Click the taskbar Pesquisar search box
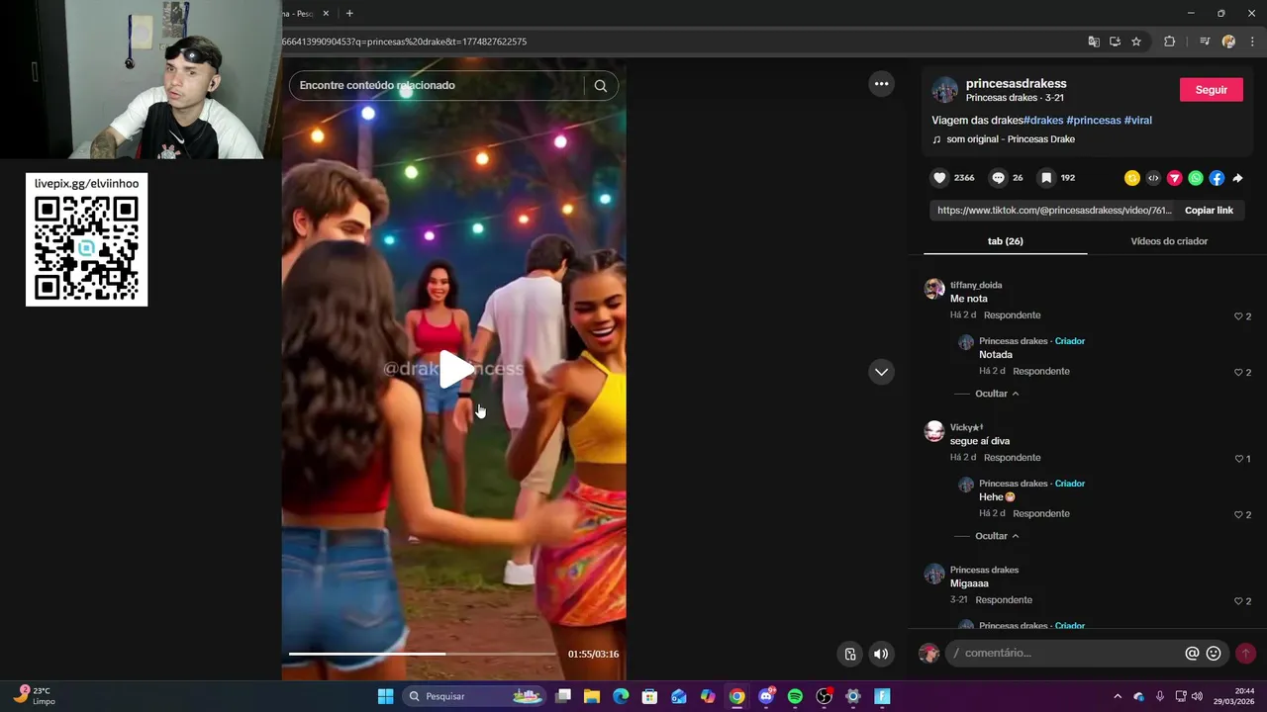The height and width of the screenshot is (712, 1267). [x=475, y=696]
